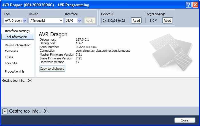
Task: Click the 'Master Firmware Version' label
Action: (57, 55)
